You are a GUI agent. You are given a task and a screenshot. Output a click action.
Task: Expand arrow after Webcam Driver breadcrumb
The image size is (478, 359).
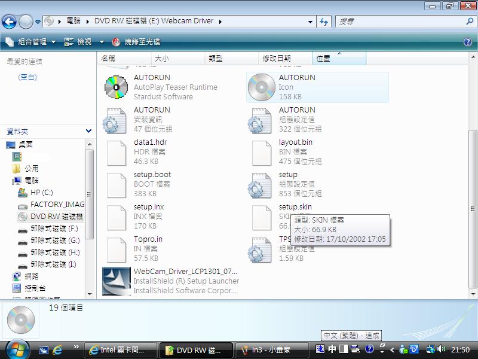(220, 22)
